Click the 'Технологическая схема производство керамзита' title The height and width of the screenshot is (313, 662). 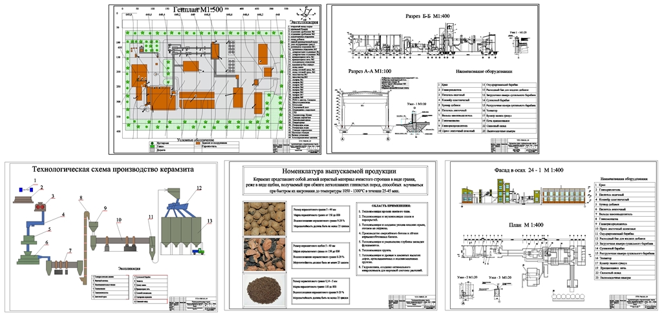(112, 170)
